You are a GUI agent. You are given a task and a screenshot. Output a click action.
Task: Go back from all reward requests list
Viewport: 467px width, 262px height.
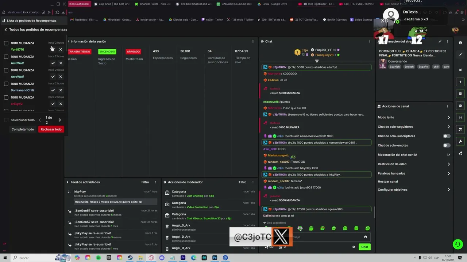[6, 29]
